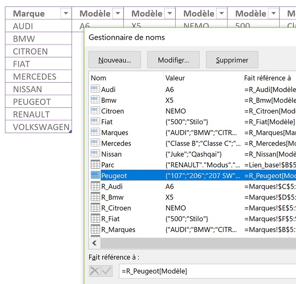Viewport: 296px width, 284px height.
Task: Select the Marques name row
Action: (192, 133)
